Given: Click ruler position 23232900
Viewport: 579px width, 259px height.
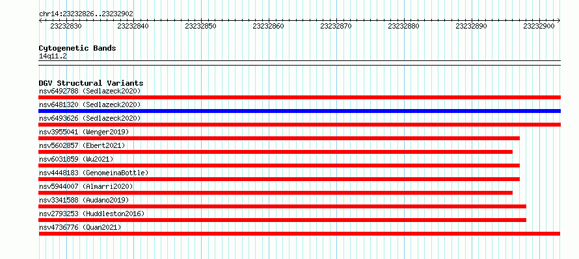Looking at the screenshot, I should point(539,26).
